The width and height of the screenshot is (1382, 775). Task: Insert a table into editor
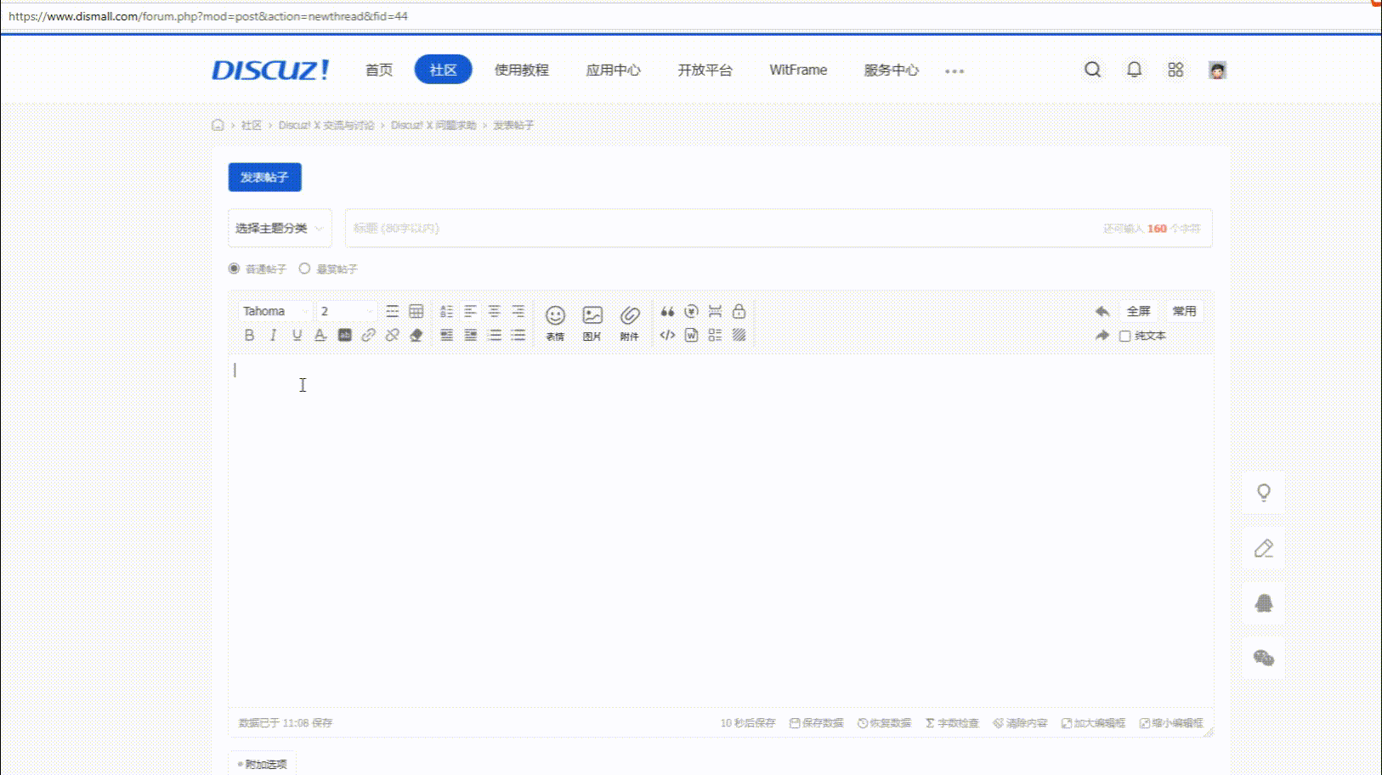(416, 312)
